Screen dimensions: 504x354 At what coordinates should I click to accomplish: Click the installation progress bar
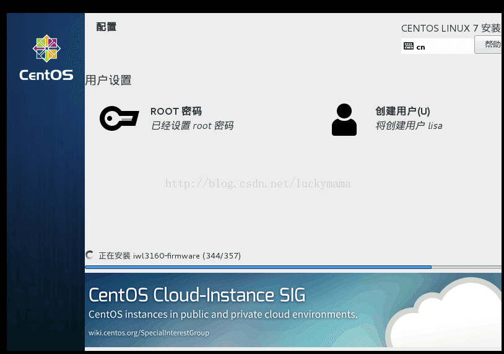pyautogui.click(x=293, y=267)
